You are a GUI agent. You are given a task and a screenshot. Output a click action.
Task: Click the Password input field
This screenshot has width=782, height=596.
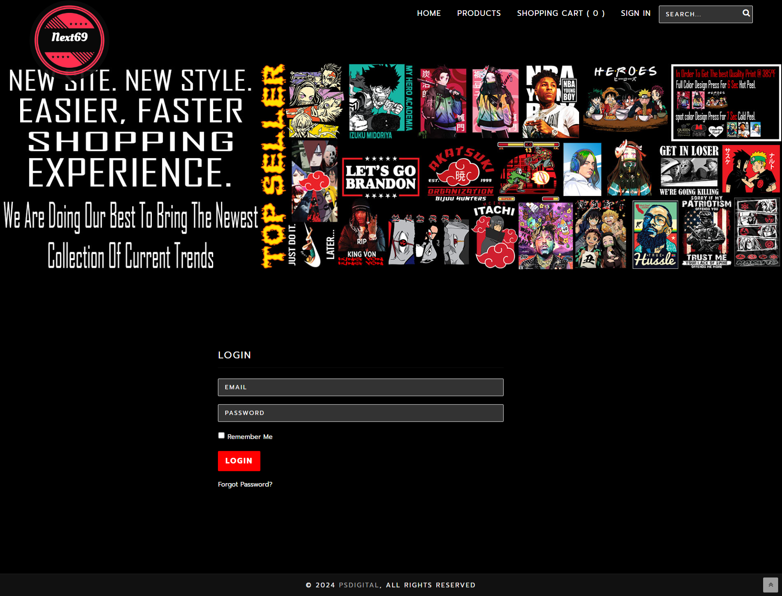click(360, 413)
